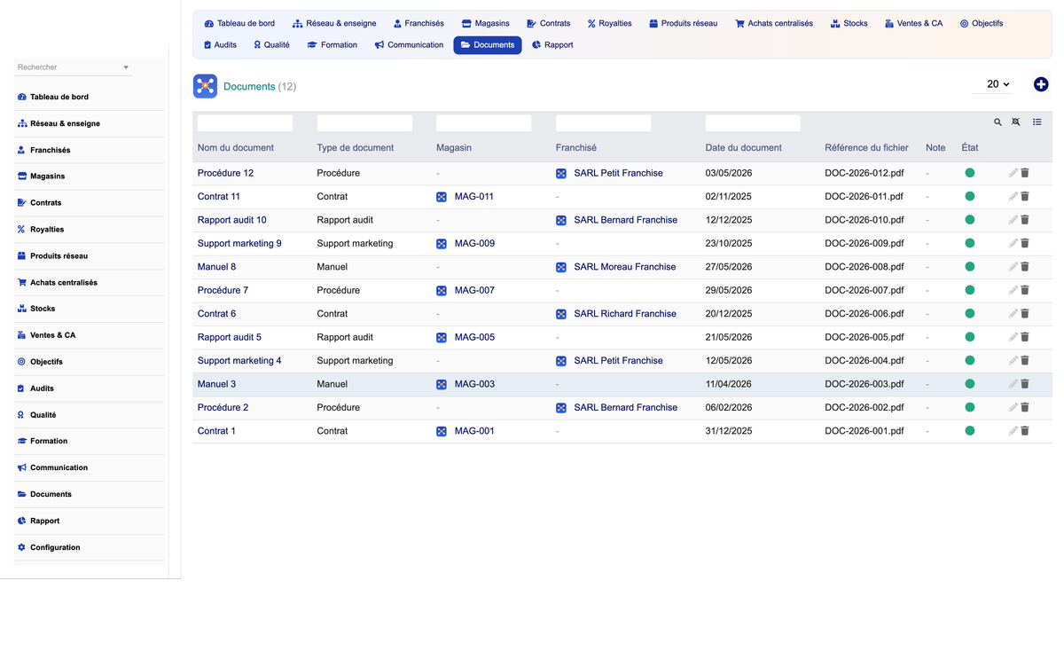This screenshot has height=659, width=1064.
Task: Click the Documents module logo icon
Action: coord(205,86)
